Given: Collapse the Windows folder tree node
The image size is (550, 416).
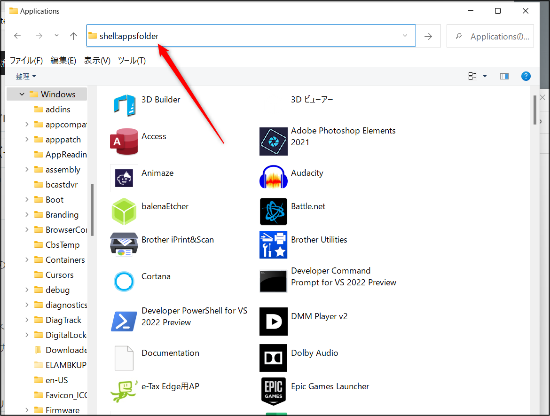Looking at the screenshot, I should [22, 94].
